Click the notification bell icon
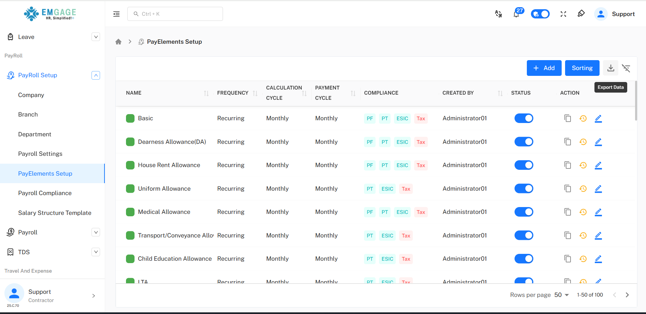The height and width of the screenshot is (314, 646). pos(516,14)
